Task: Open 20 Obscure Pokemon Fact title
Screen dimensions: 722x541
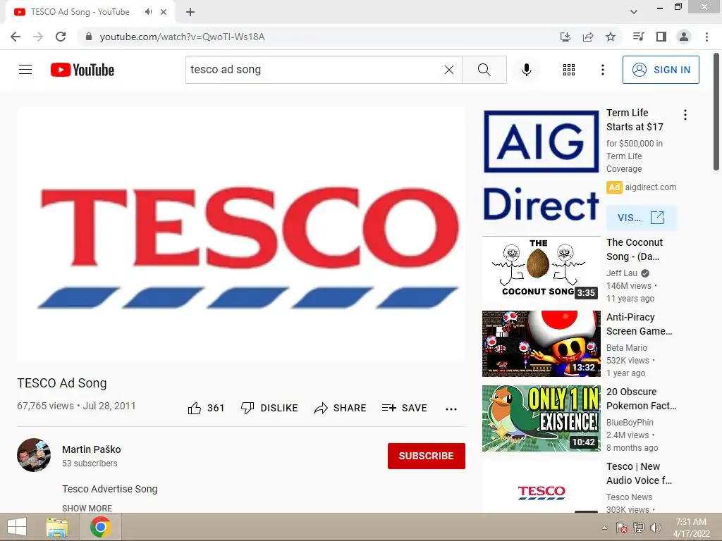Action: click(642, 399)
